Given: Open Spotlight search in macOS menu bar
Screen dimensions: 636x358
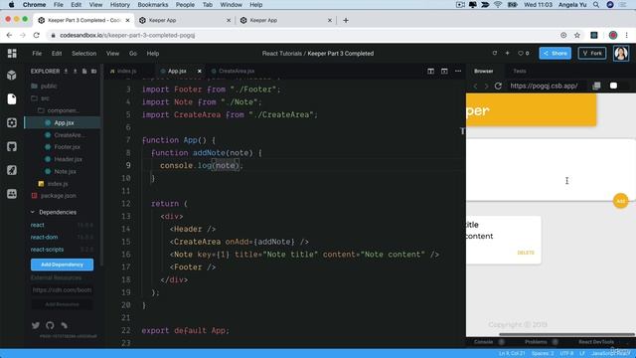Looking at the screenshot, I should coord(596,4).
